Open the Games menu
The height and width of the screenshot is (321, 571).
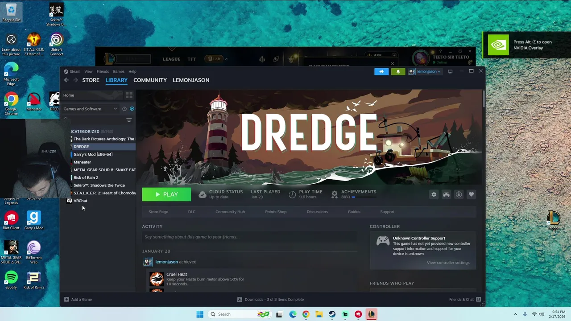coord(119,71)
